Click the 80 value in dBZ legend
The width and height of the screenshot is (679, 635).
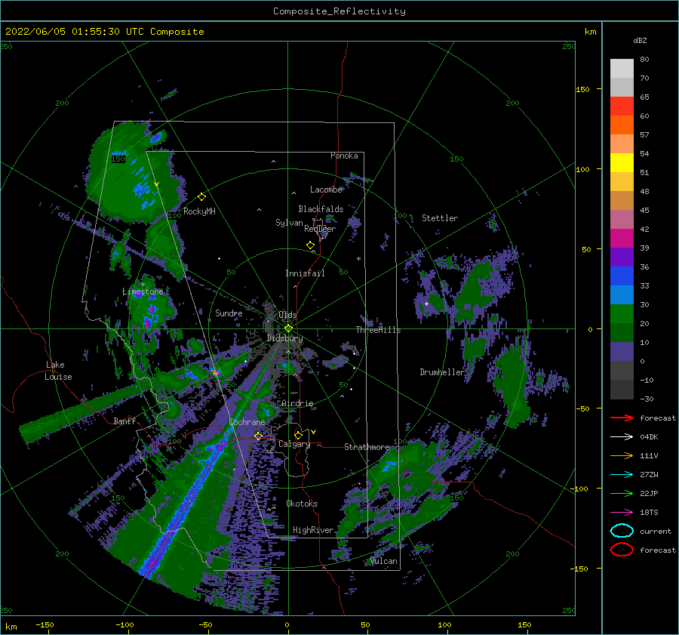(644, 59)
